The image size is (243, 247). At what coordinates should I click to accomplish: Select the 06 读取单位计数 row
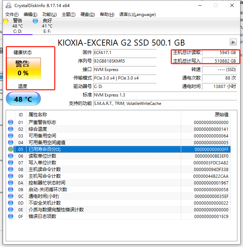click(x=119, y=156)
